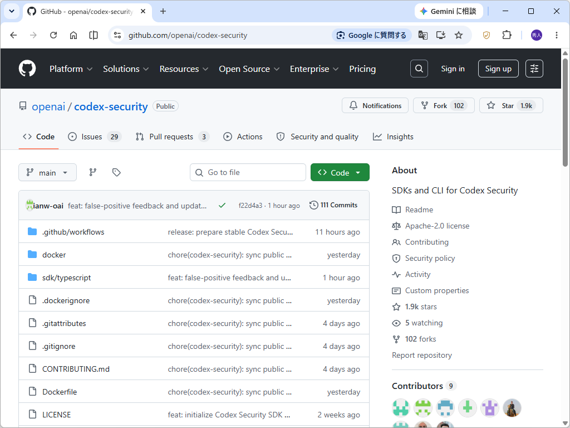This screenshot has width=570, height=428.
Task: Bookmark this page with star icon
Action: coord(459,35)
